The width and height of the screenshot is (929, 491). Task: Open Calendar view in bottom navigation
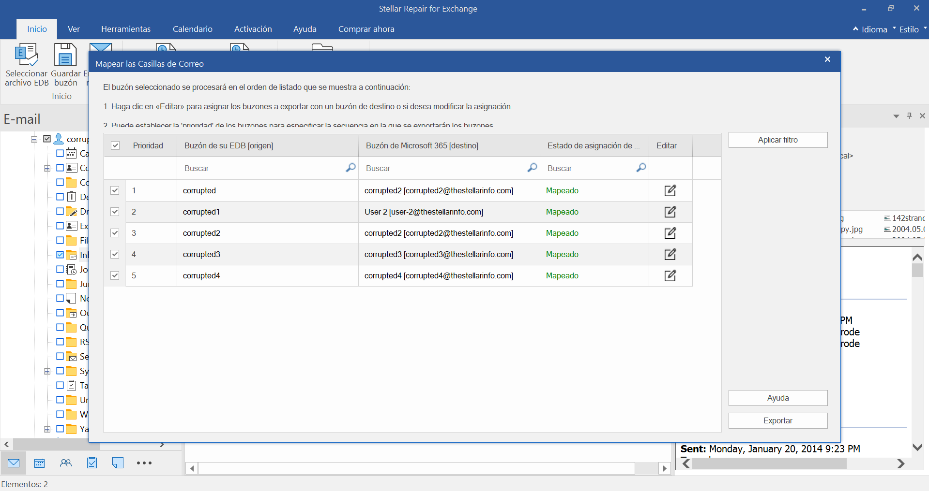click(40, 463)
